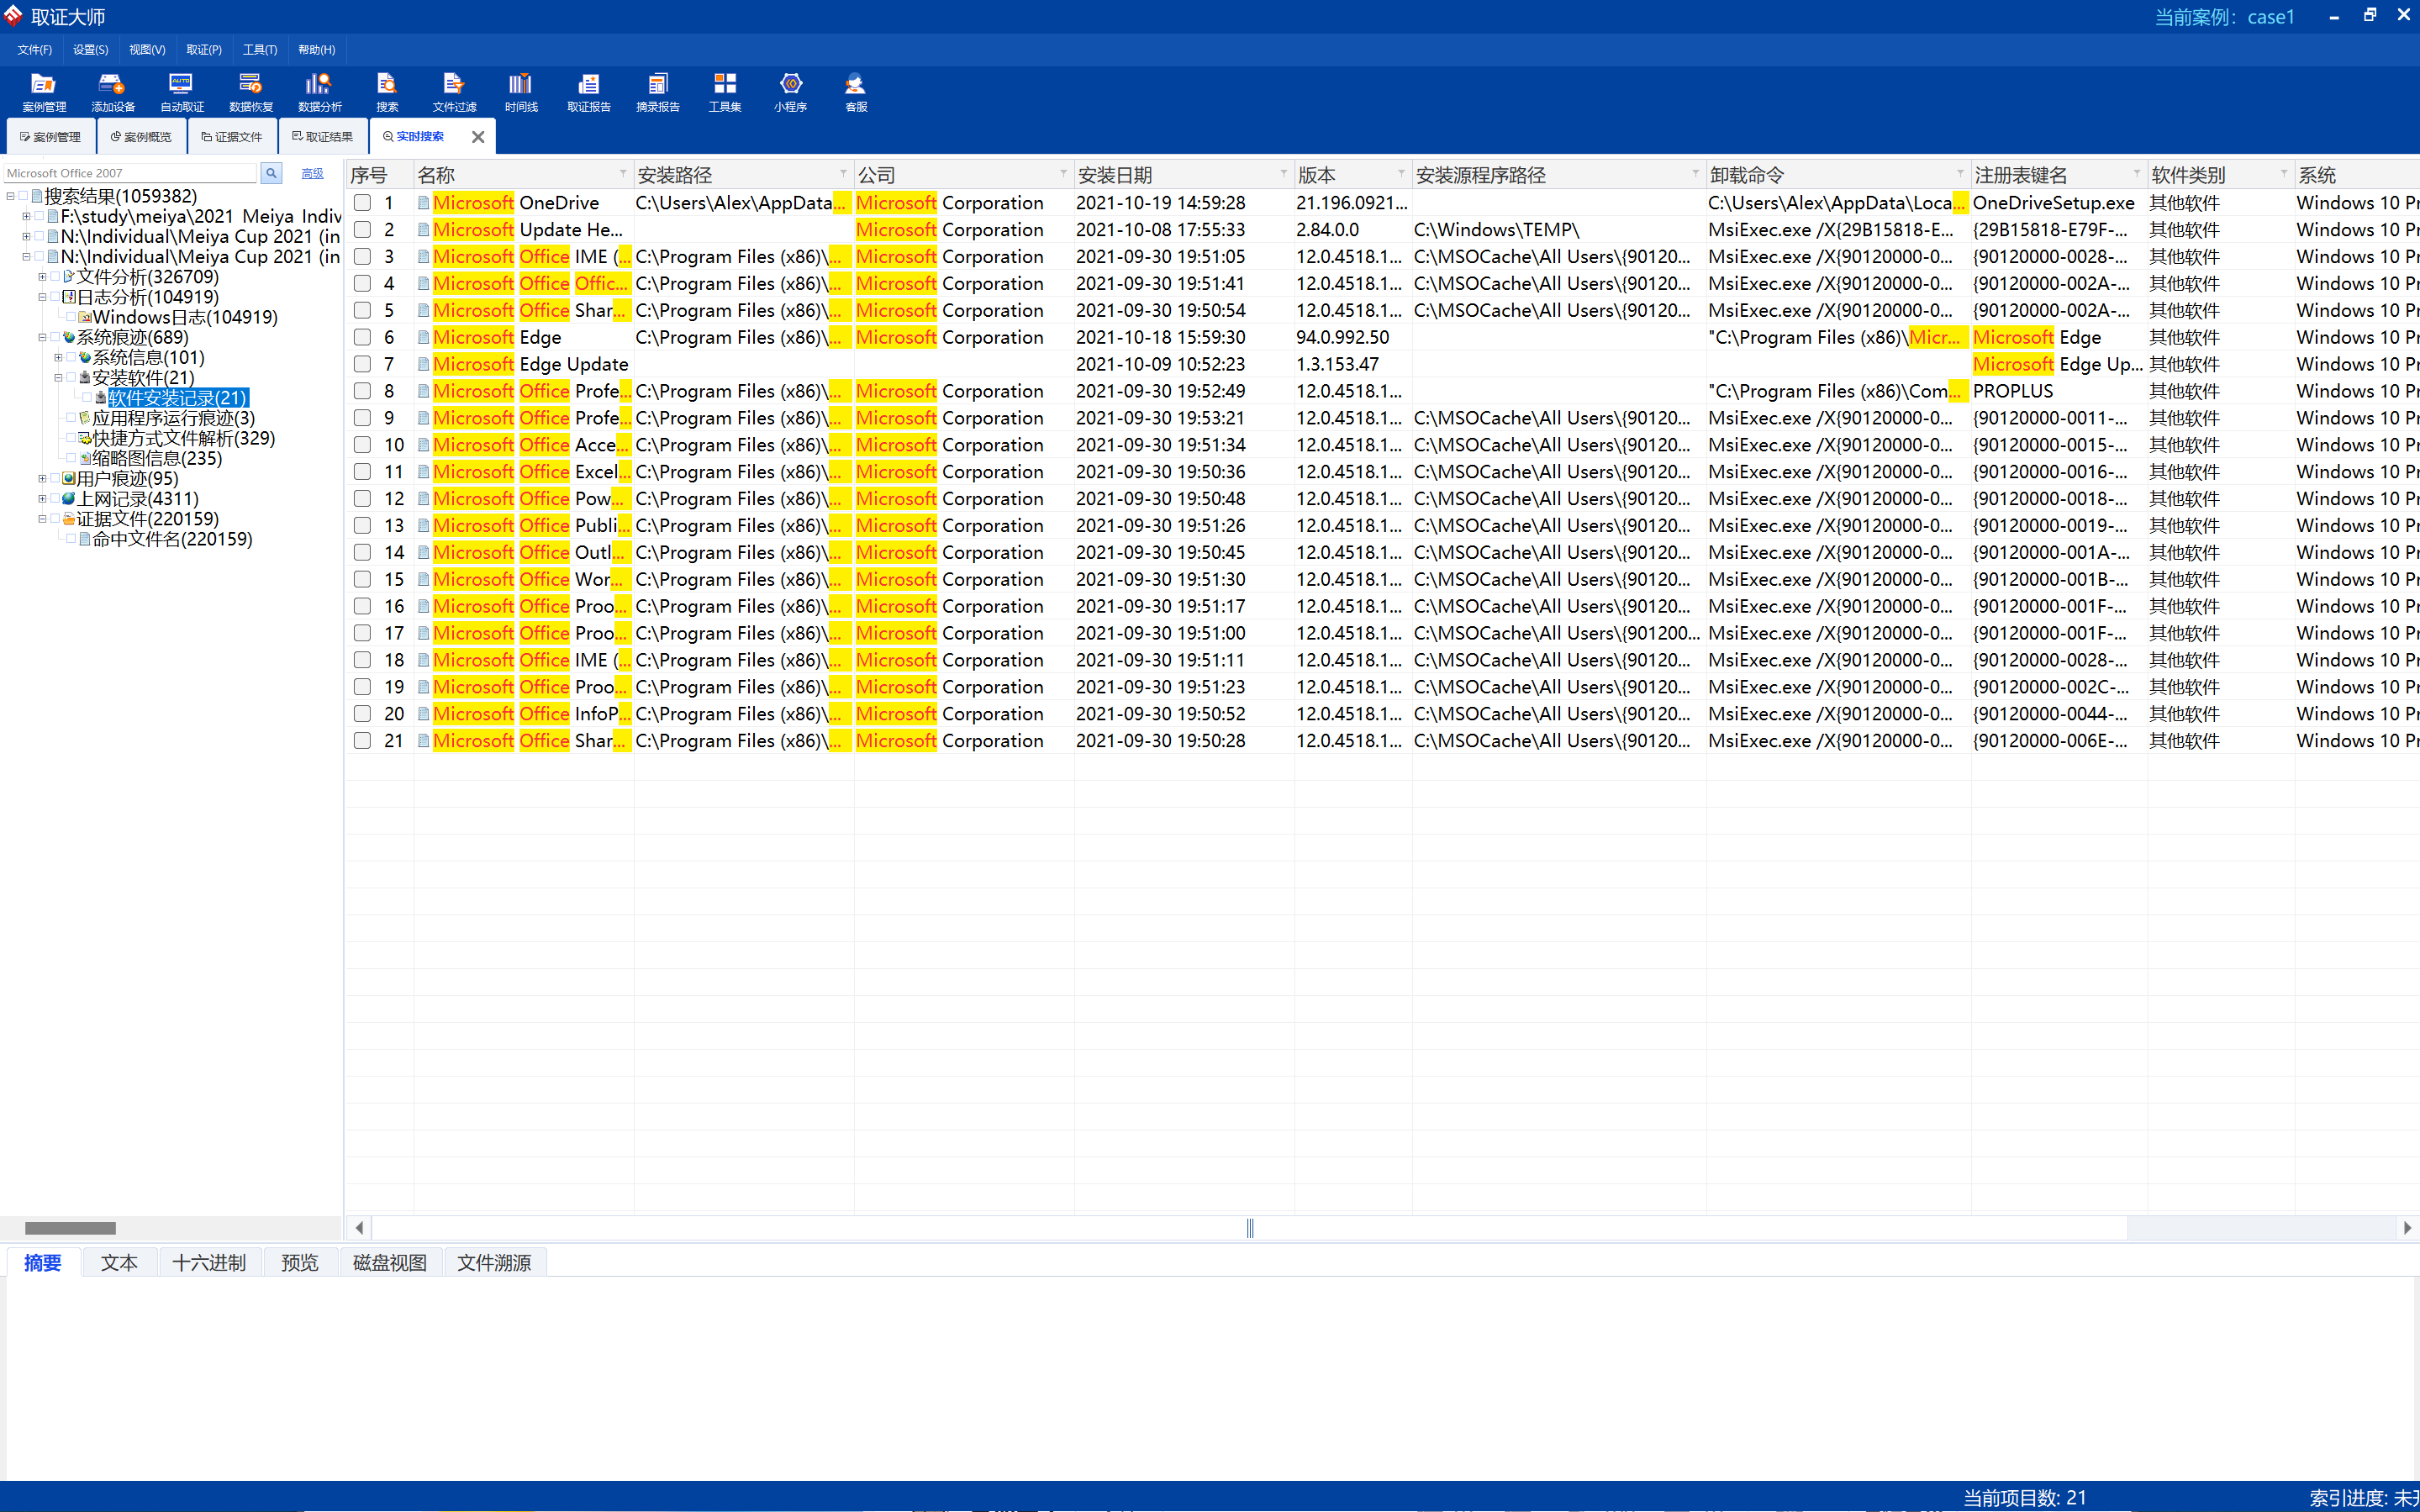Collapse the 系统痕迹(689) tree node
The image size is (2420, 1512).
click(x=42, y=338)
